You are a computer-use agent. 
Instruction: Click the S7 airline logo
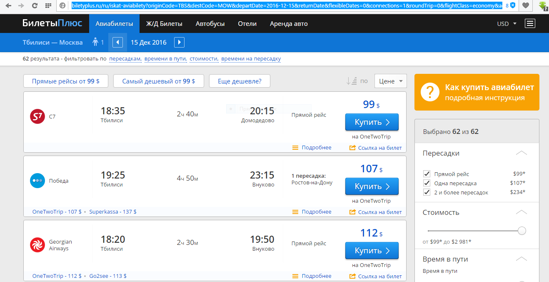[37, 116]
